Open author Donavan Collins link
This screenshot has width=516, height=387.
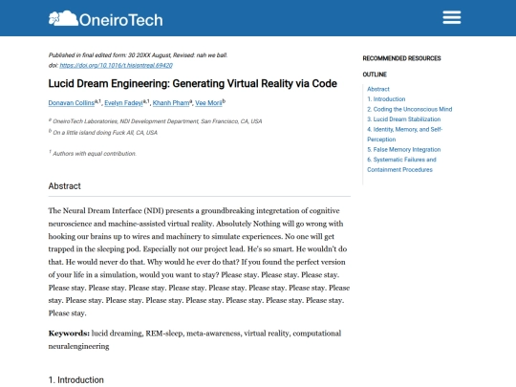[72, 103]
